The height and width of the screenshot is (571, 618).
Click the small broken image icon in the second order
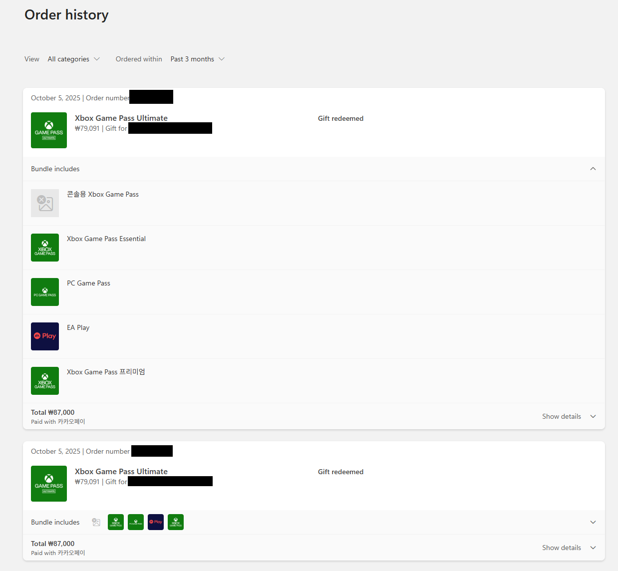tap(96, 522)
